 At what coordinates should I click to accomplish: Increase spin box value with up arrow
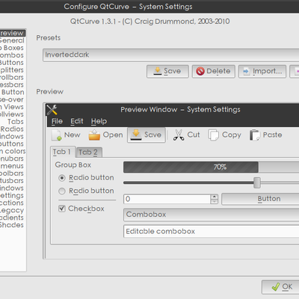pos(214,197)
